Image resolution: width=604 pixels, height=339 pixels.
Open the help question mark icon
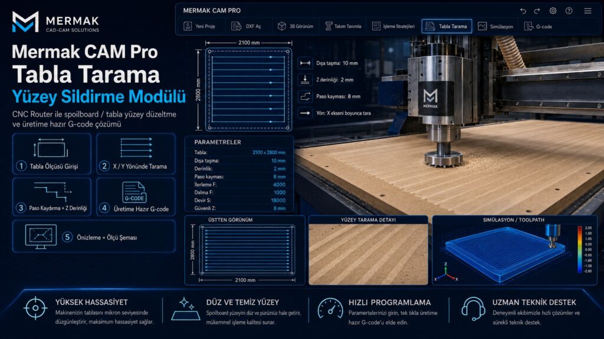click(x=569, y=11)
